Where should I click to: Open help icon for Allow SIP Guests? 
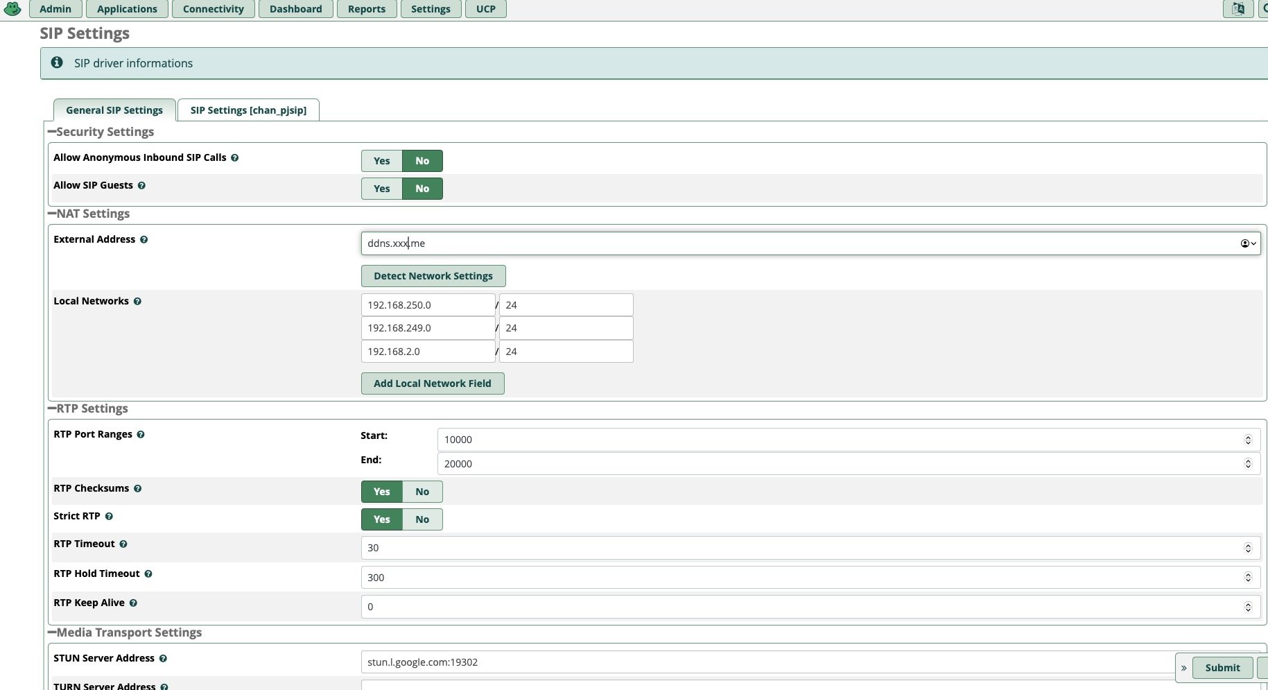141,185
